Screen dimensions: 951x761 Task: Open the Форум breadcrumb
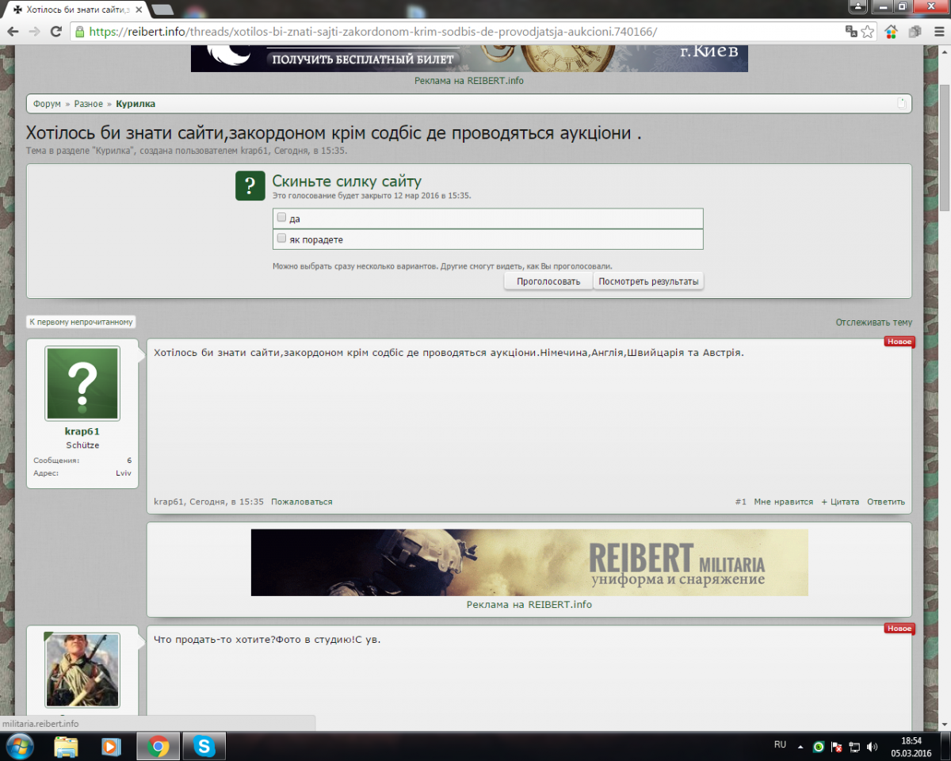click(x=47, y=104)
